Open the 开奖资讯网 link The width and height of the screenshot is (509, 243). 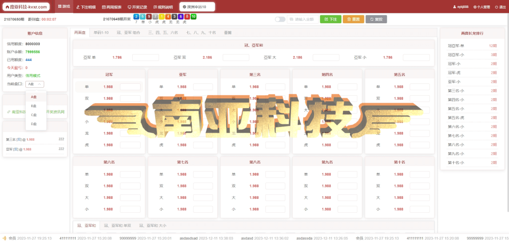click(55, 112)
